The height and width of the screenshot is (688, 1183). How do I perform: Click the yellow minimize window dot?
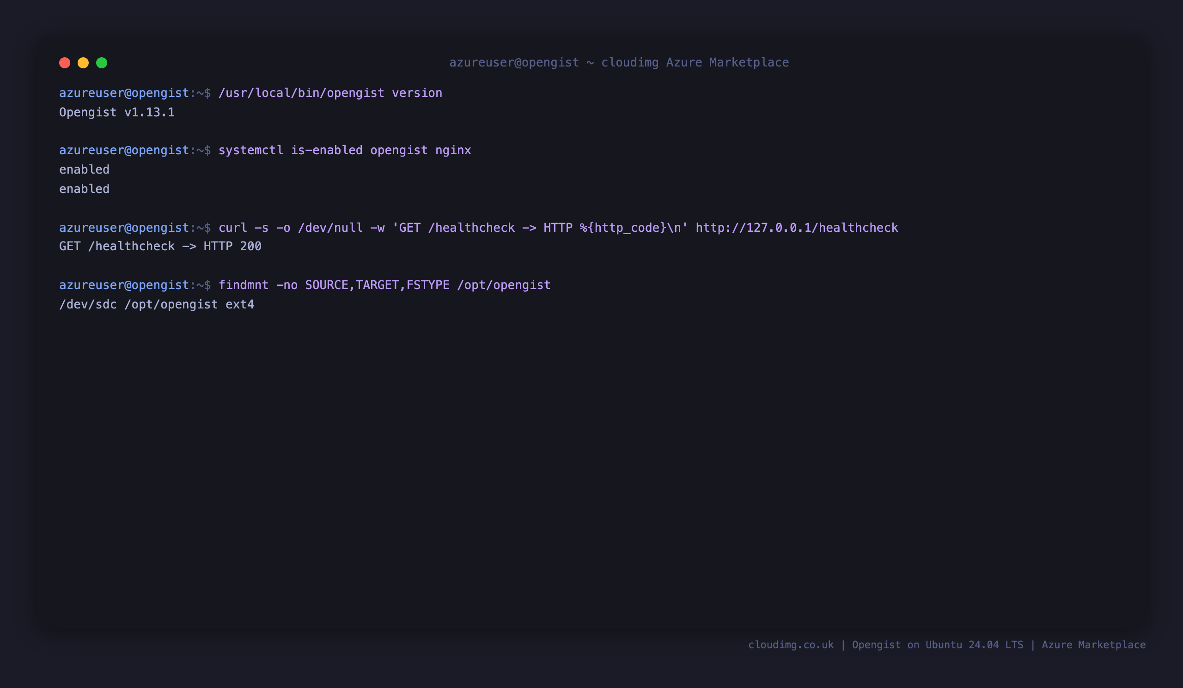point(83,63)
